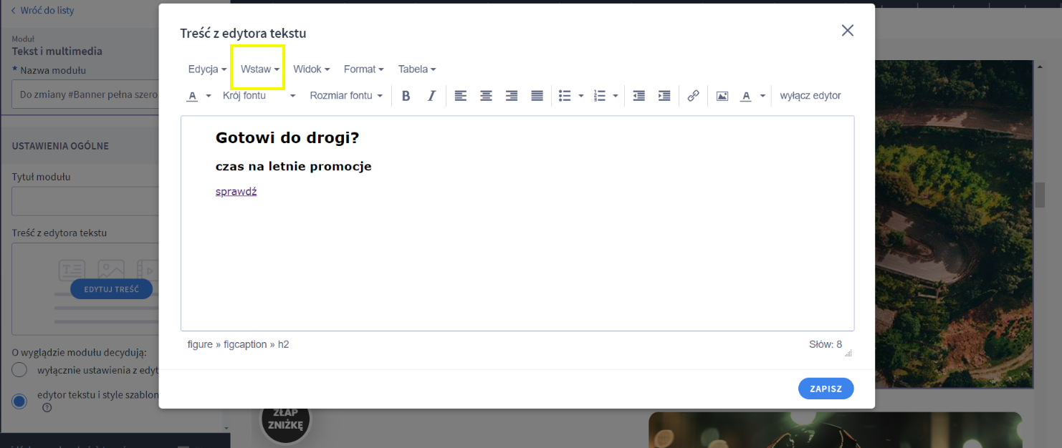The width and height of the screenshot is (1062, 448).
Task: Open the Rozmiar fontu dropdown
Action: tap(346, 96)
